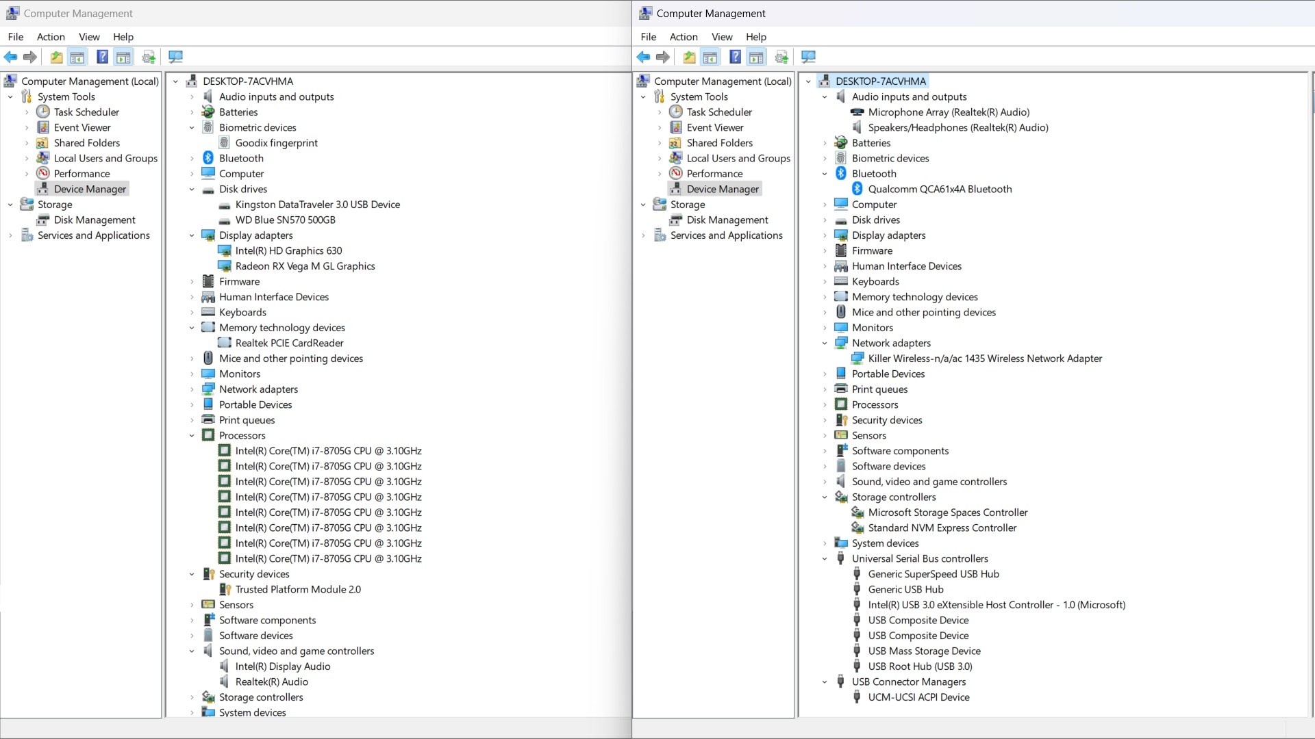This screenshot has width=1315, height=739.
Task: Select Device Manager in left console tree
Action: pos(90,189)
